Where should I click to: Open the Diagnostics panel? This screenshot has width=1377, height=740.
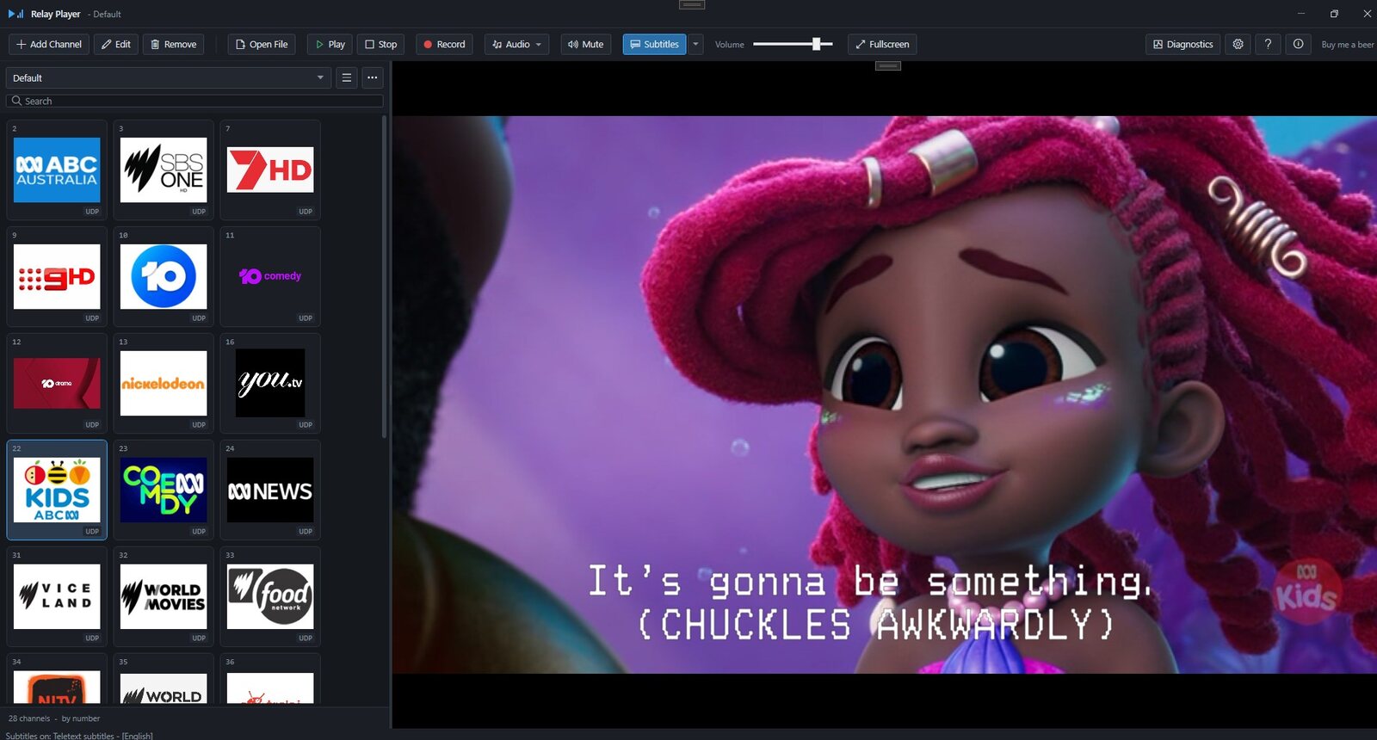(x=1182, y=44)
